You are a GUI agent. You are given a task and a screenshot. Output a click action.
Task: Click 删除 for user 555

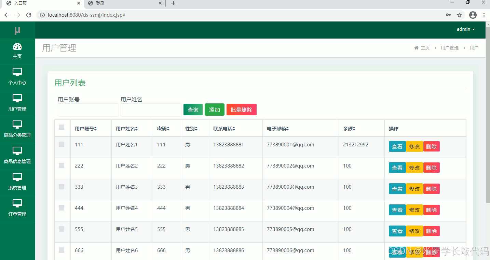(x=432, y=231)
